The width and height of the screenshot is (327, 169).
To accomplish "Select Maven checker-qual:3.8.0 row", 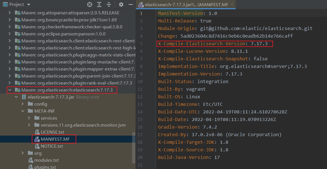I will 68,27.
